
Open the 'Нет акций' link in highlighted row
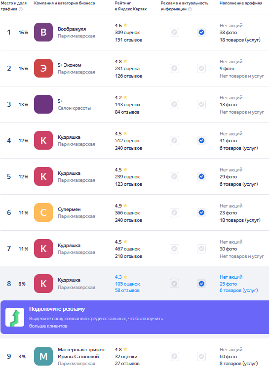coord(231,277)
